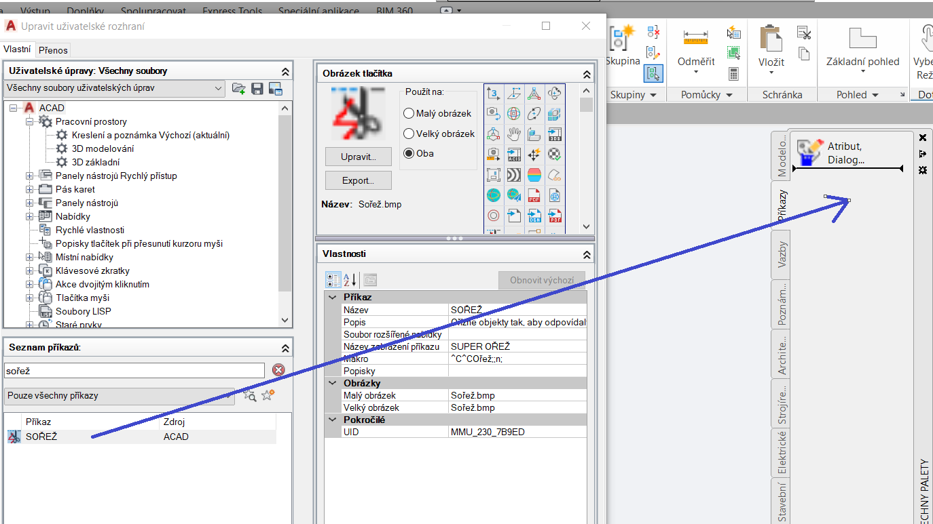
Task: Click the ungroup icon with red X
Action: [x=653, y=31]
